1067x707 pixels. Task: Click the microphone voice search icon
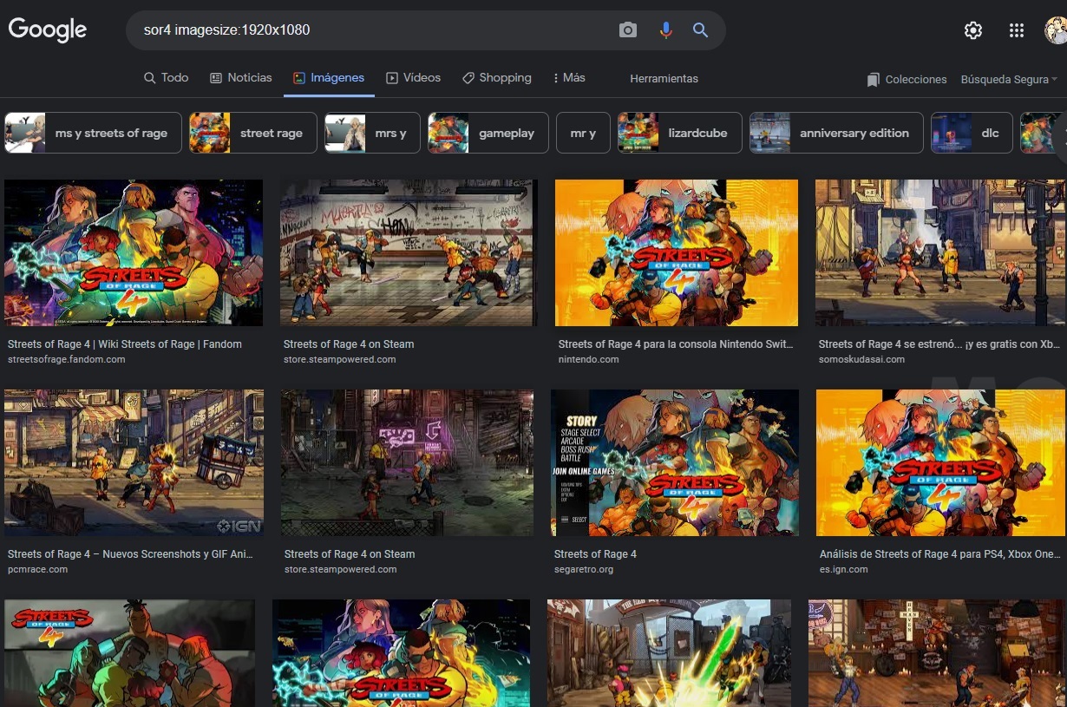tap(665, 30)
